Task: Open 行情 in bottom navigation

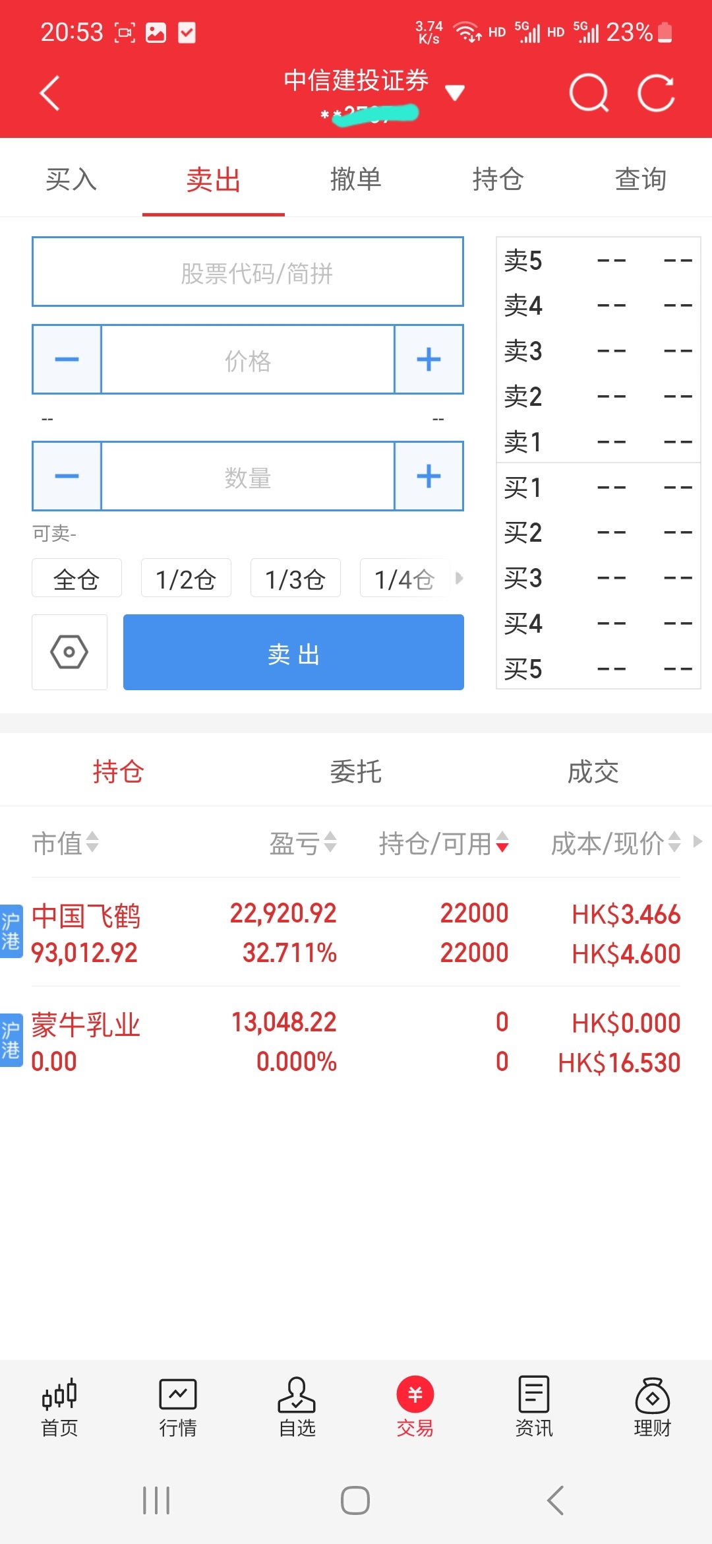Action: coord(178,1408)
